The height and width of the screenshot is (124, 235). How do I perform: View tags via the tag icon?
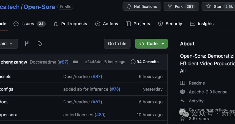[40, 44]
